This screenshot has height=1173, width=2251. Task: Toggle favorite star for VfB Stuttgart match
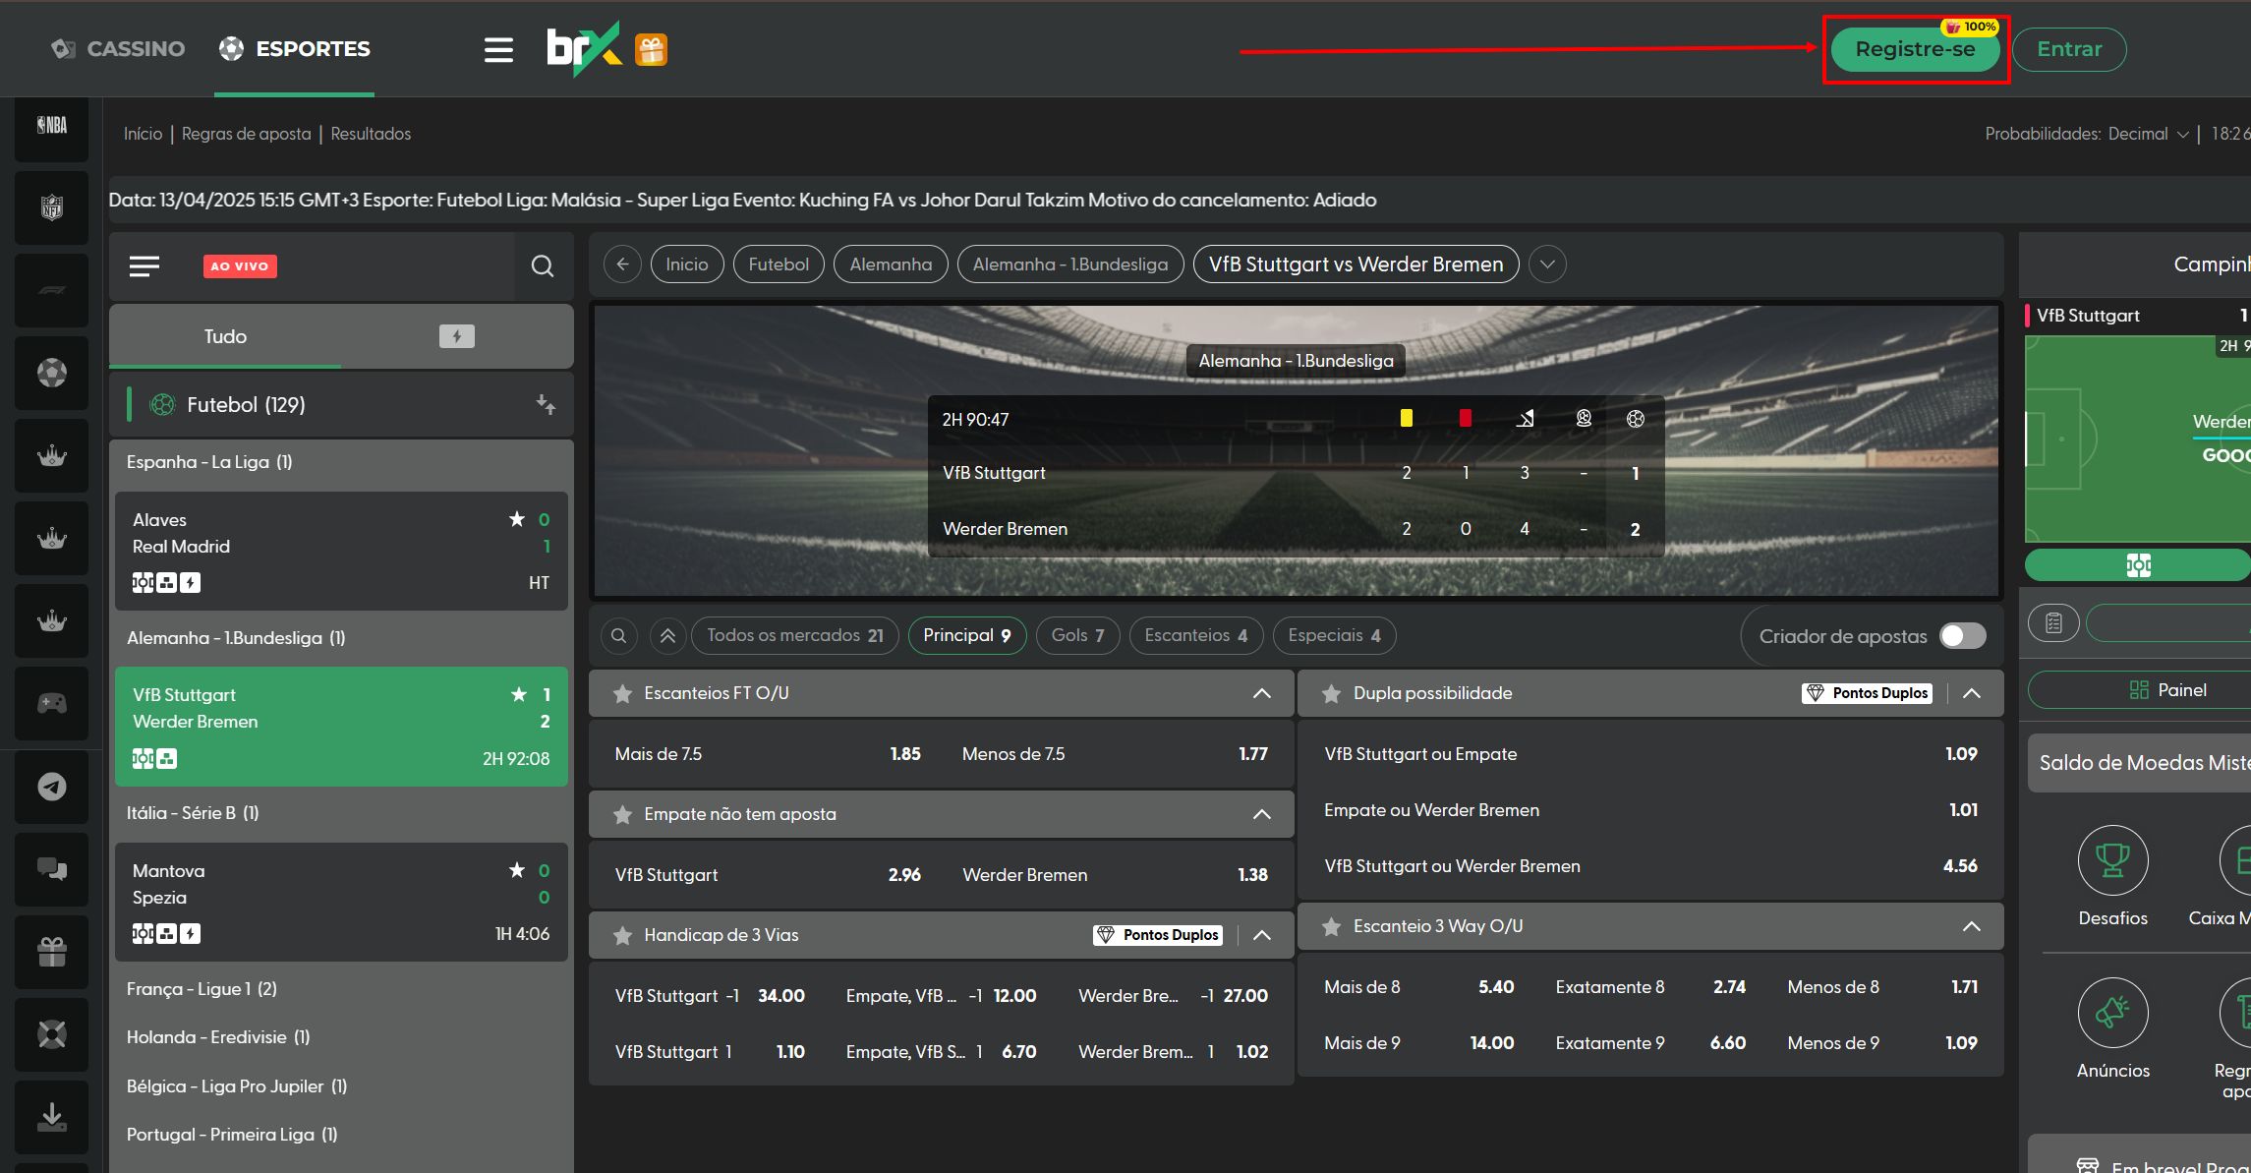pyautogui.click(x=519, y=695)
